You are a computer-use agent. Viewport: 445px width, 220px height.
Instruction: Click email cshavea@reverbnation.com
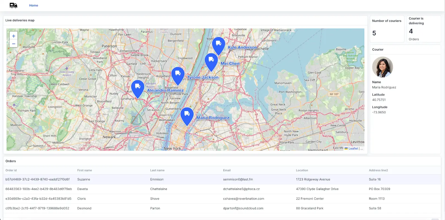tap(244, 199)
